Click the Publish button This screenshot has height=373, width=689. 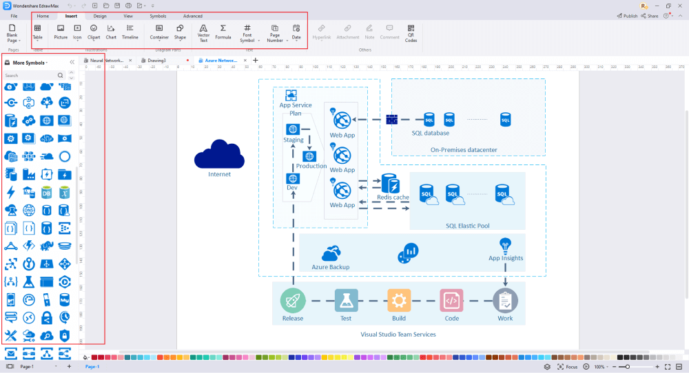tap(627, 16)
